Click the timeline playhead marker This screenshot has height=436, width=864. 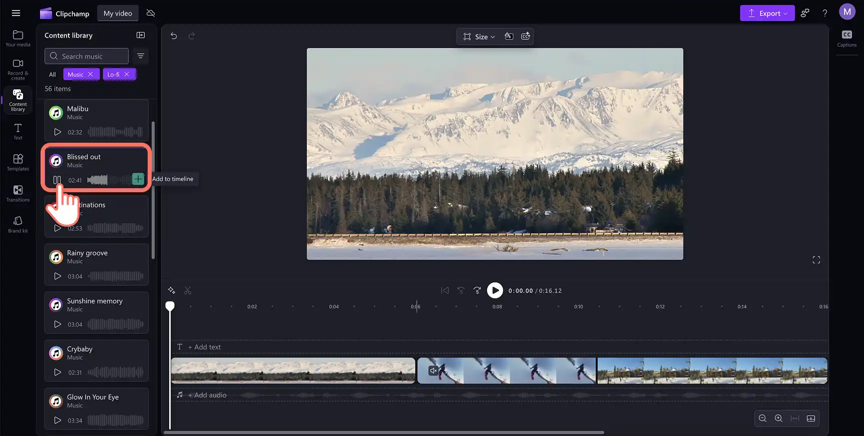point(170,306)
